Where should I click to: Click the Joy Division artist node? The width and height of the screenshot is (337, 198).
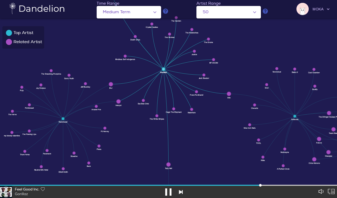pyautogui.click(x=41, y=85)
